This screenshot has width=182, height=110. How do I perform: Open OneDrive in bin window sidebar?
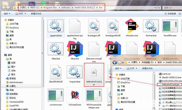[x=12, y=27]
